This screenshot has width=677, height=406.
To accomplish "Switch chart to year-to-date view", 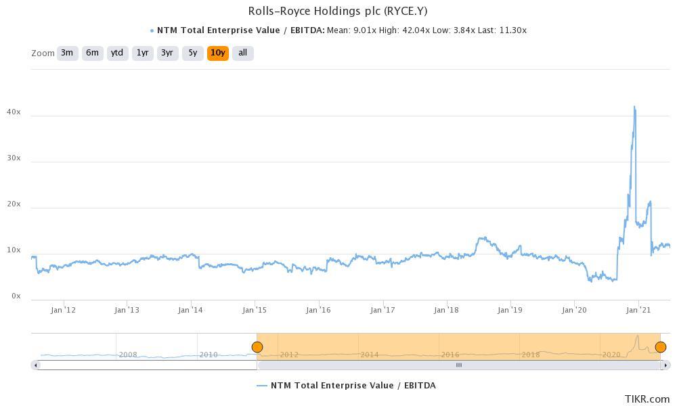I will [116, 53].
